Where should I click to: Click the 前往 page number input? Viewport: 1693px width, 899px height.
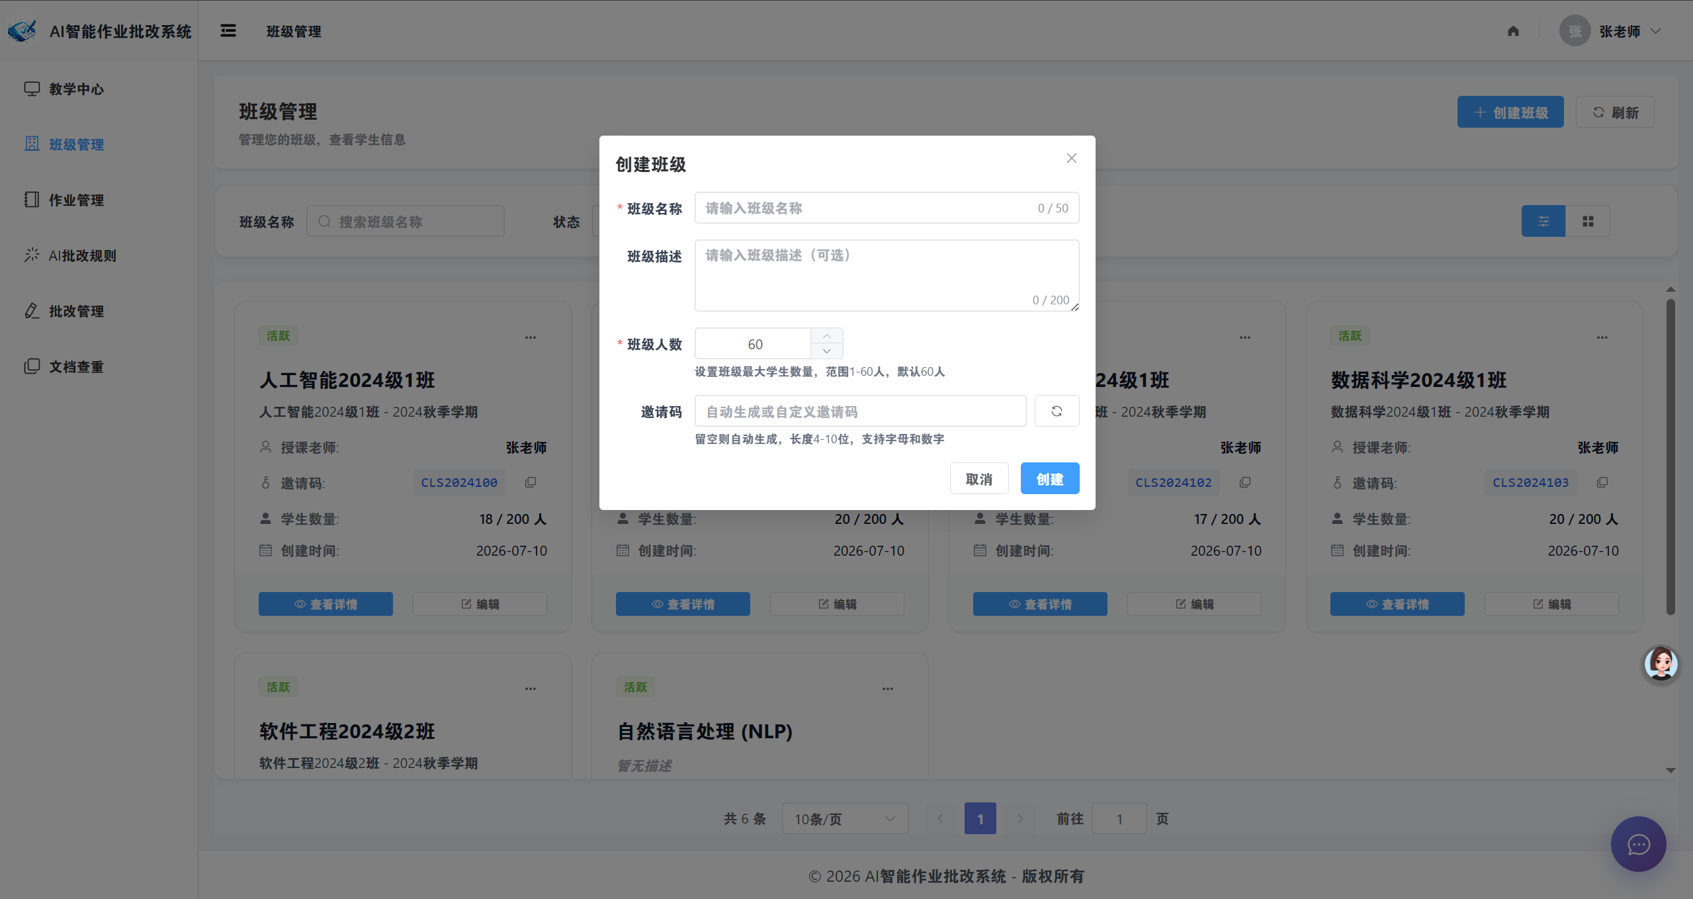coord(1119,819)
